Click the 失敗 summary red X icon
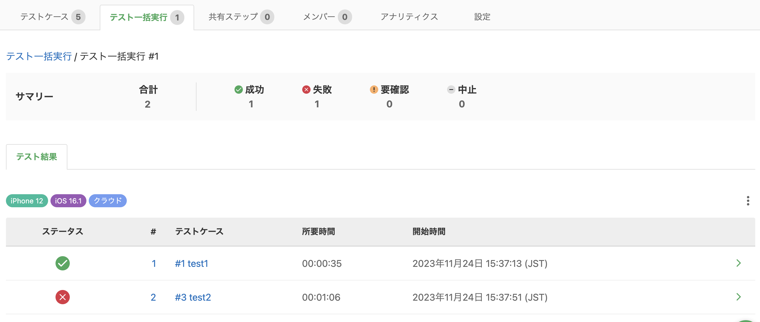The image size is (760, 322). (306, 89)
